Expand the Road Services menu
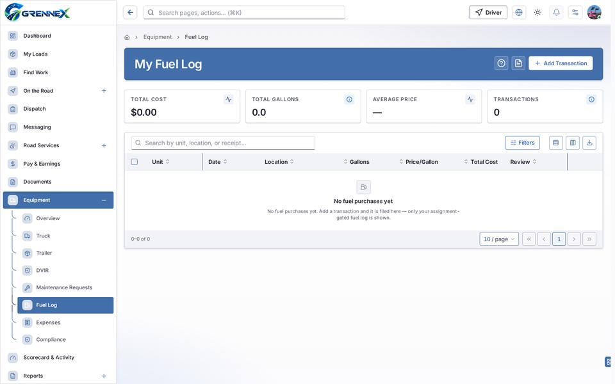 [x=104, y=146]
